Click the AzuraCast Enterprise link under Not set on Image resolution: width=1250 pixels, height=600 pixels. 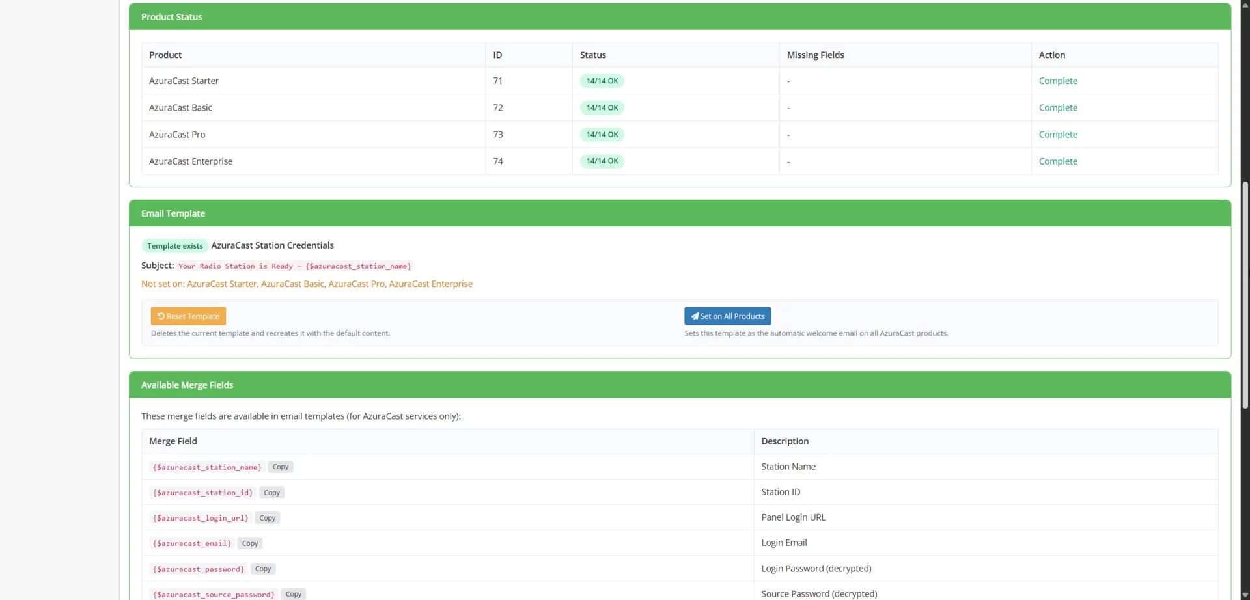click(x=430, y=284)
